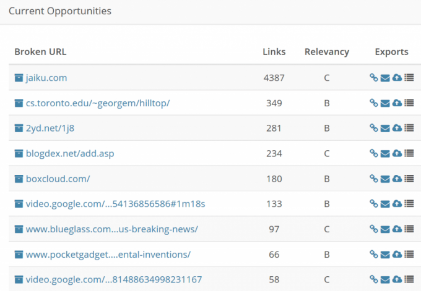
Task: Click the email icon for boxcloud.com/ row
Action: point(385,179)
